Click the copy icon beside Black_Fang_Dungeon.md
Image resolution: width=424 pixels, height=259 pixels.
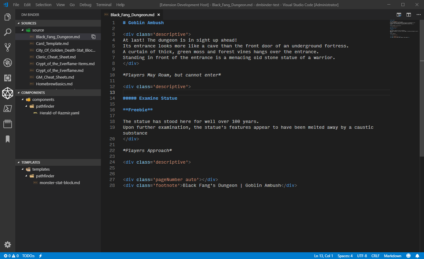[94, 37]
